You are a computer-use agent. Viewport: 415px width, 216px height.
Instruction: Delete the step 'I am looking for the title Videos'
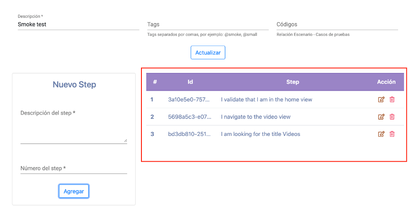tap(392, 134)
